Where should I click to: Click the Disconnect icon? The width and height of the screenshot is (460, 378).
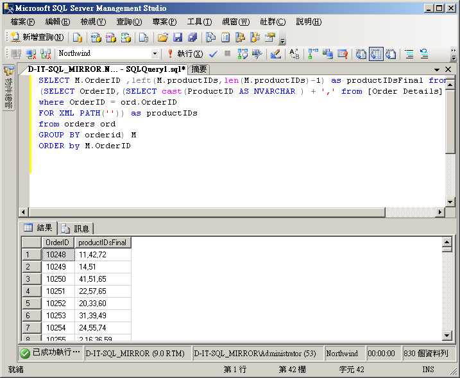[31, 54]
